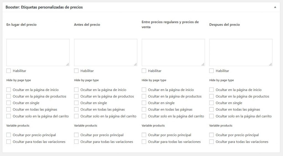Check 'Ocultar en single' under 'Antes del precio'
Screen dimensions: 283x156
(x=76, y=103)
